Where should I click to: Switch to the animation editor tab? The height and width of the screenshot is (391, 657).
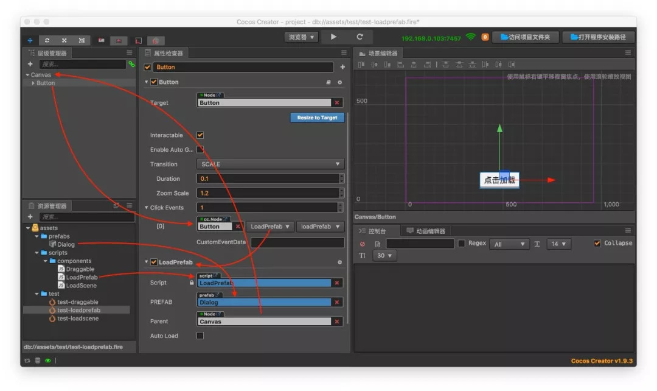426,231
